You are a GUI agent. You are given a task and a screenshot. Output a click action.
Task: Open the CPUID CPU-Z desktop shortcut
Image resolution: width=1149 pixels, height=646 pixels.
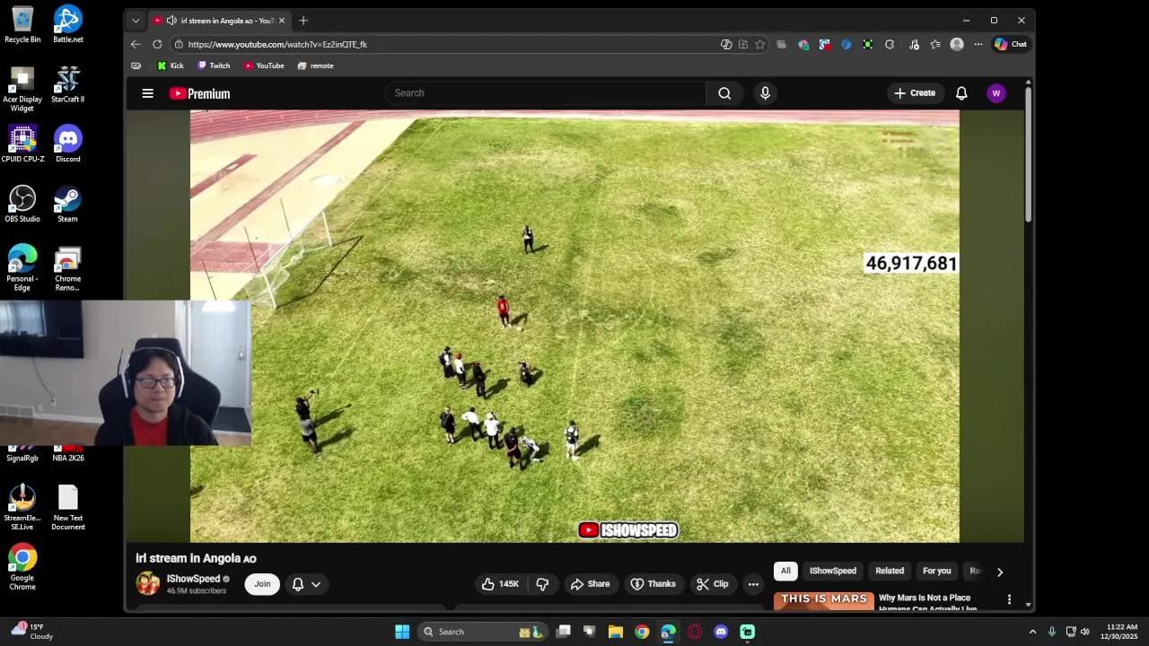[x=22, y=144]
